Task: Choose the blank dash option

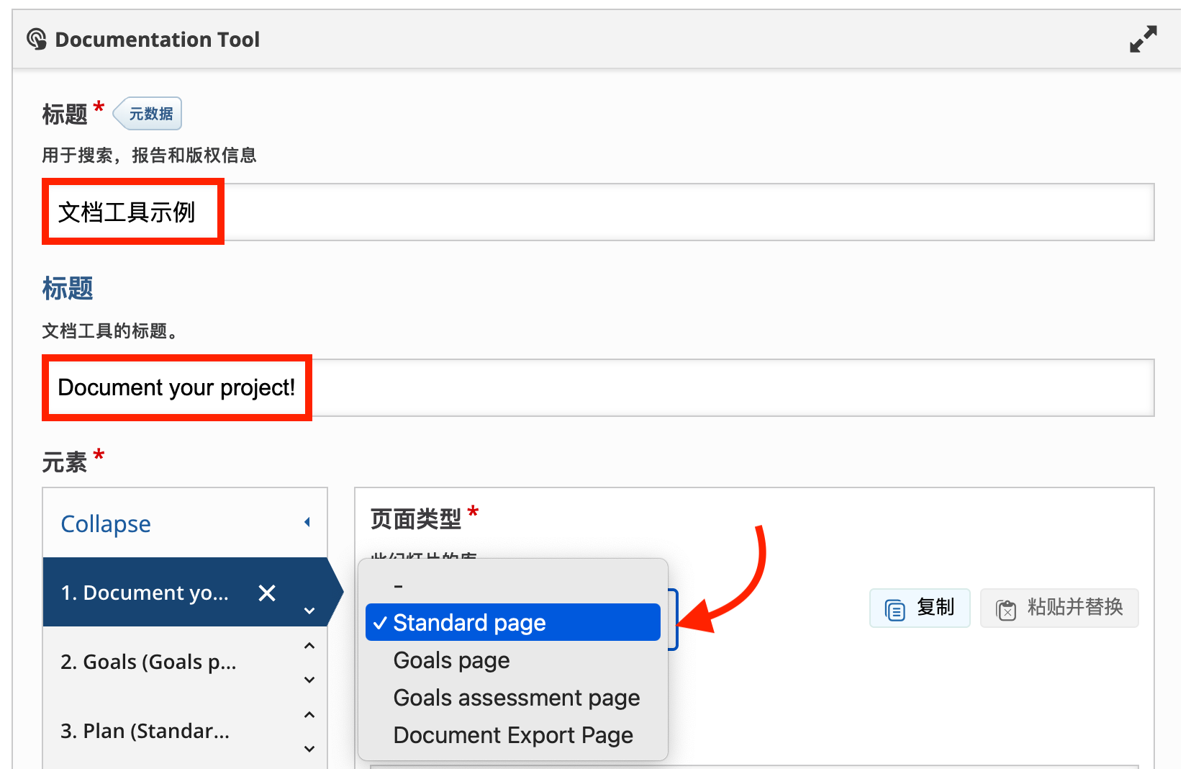Action: point(398,586)
